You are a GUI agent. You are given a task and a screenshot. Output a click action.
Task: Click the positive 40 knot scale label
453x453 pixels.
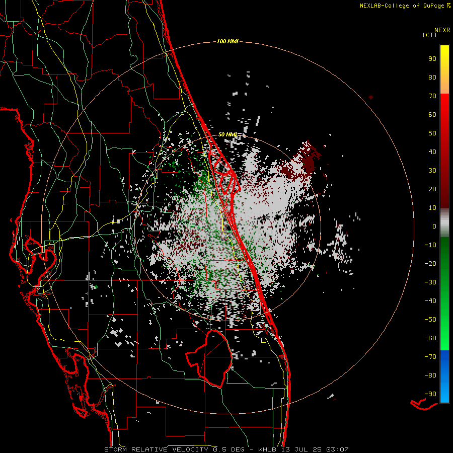coord(432,152)
